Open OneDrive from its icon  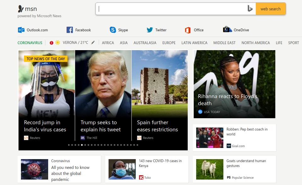tap(226, 30)
